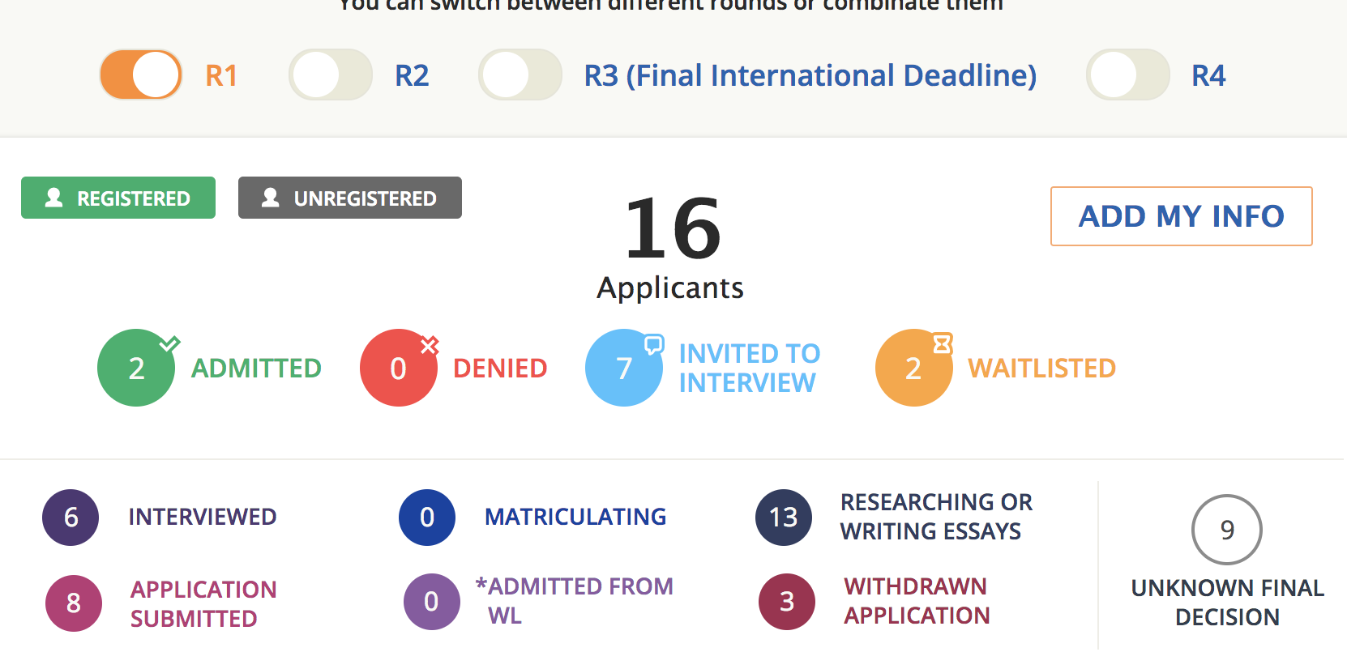
Task: Click the red Denied count circle
Action: coord(398,368)
